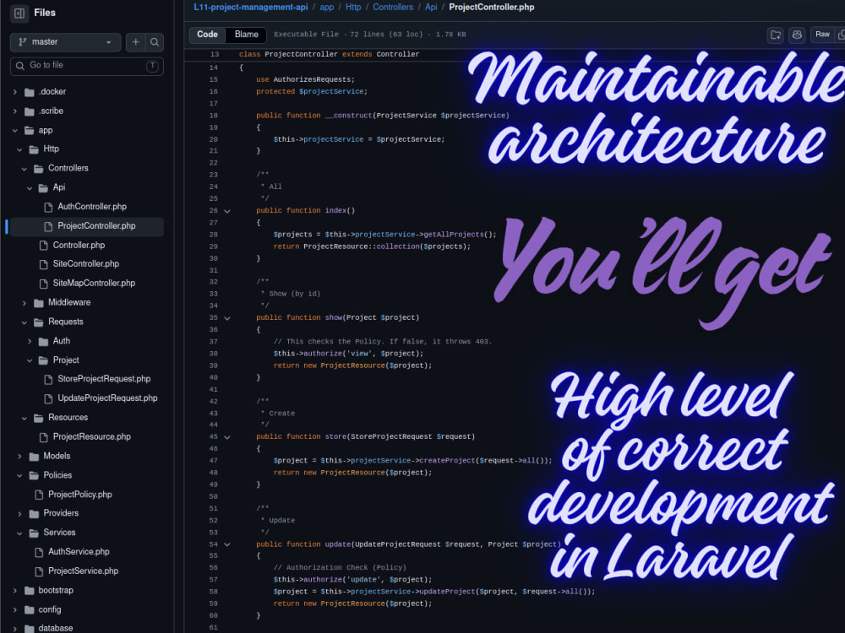Viewport: 845px width, 633px height.
Task: Click the .docker folder icon
Action: tap(30, 92)
